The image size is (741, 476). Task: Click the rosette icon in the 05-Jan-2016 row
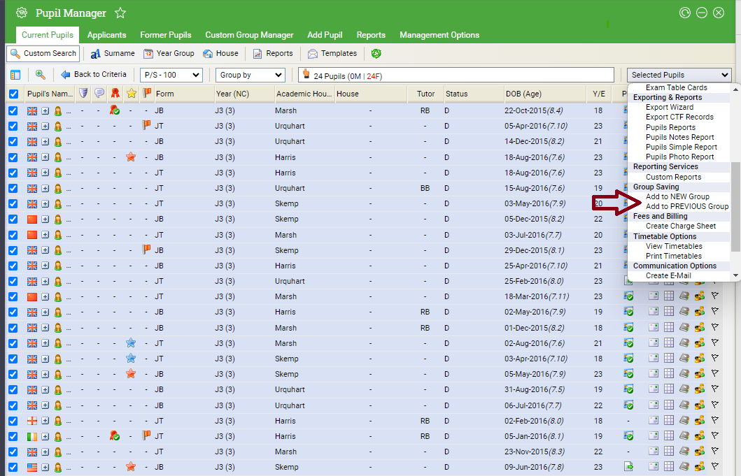pos(114,436)
